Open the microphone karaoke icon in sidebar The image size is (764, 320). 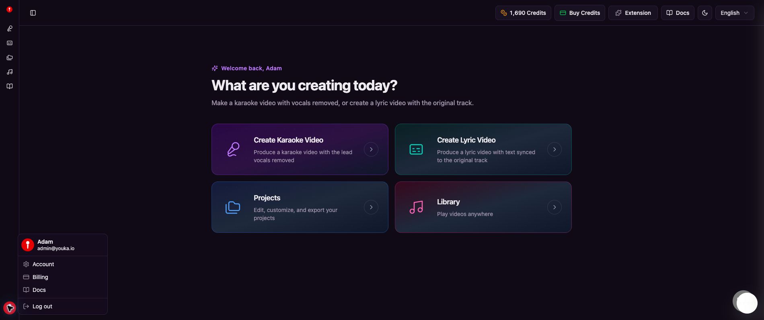[x=10, y=29]
